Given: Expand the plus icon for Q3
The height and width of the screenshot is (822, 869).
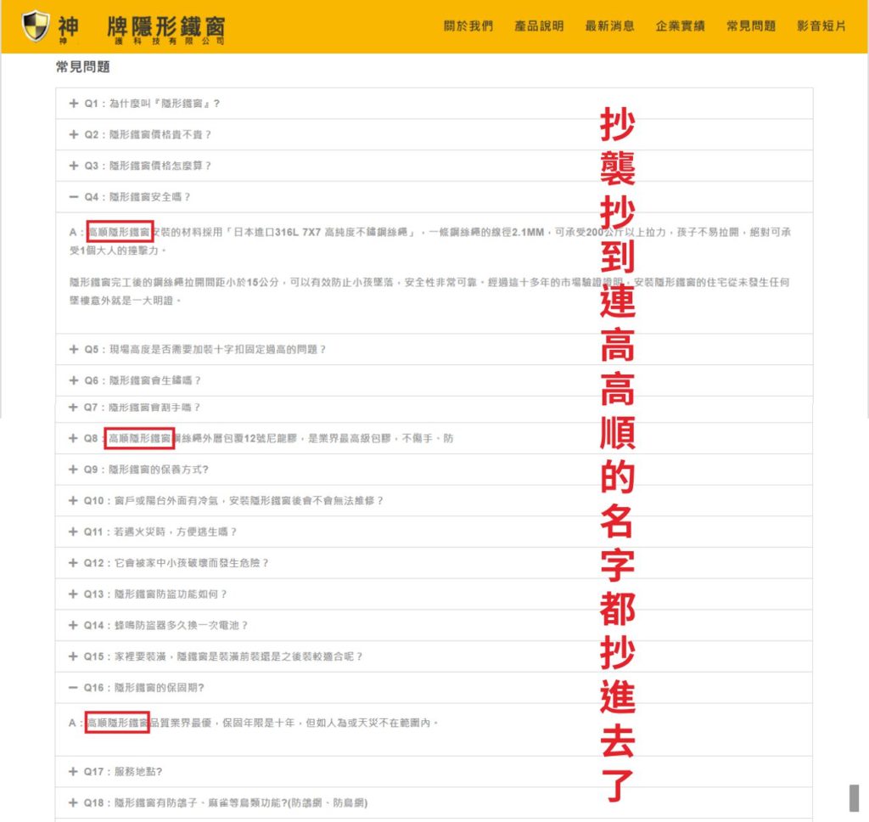Looking at the screenshot, I should click(73, 166).
